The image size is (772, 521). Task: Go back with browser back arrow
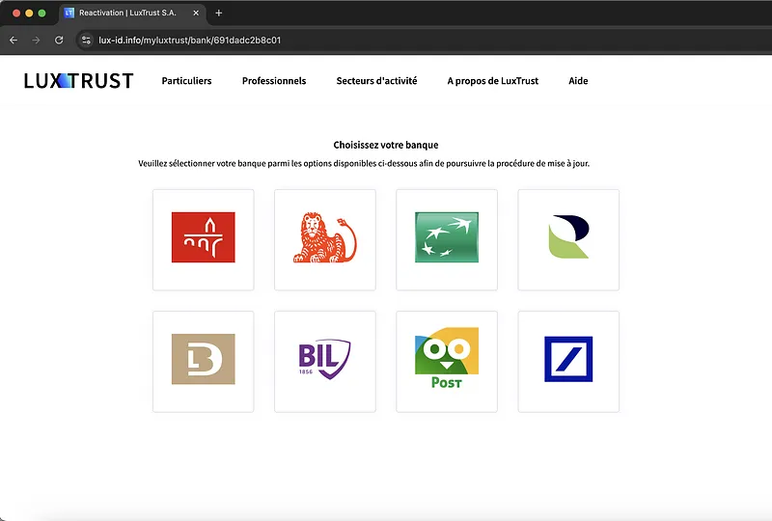pos(14,41)
